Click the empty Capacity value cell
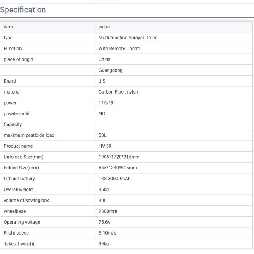 (174, 124)
